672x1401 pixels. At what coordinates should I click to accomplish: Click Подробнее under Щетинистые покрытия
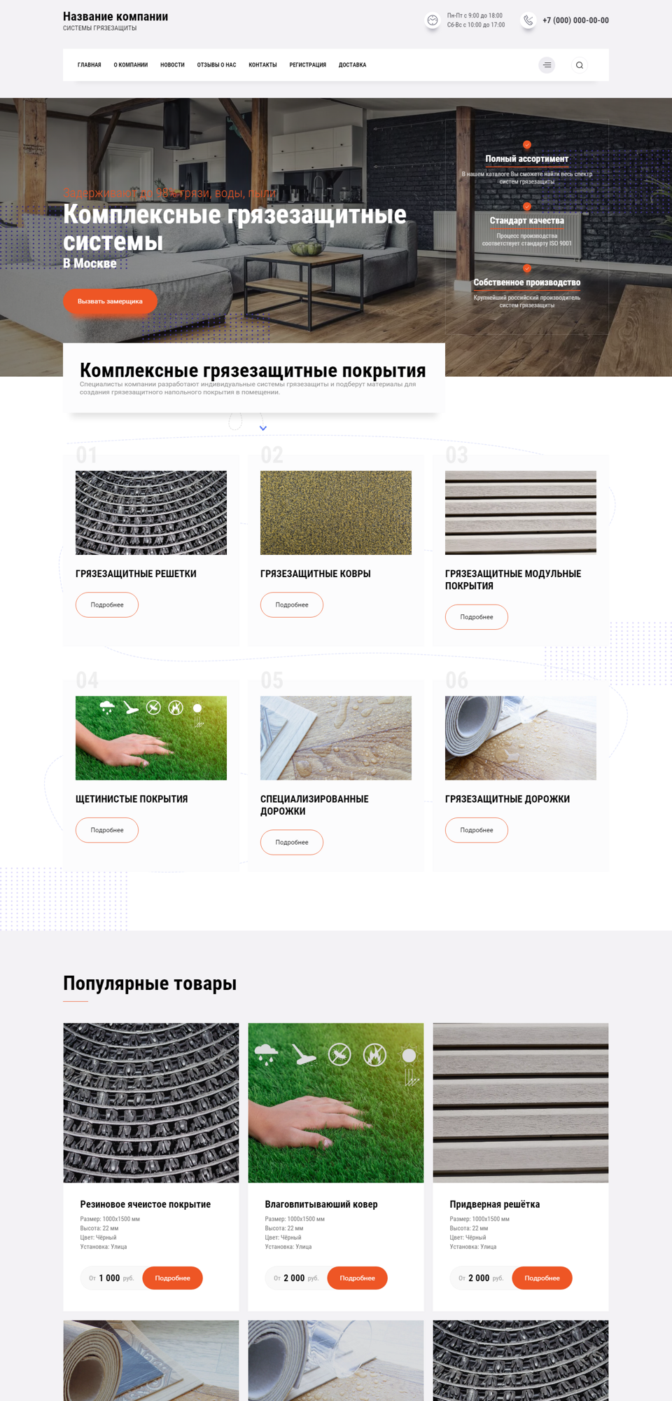tap(107, 830)
